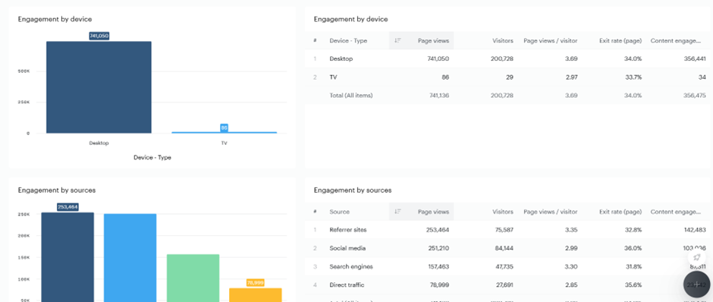Sort sources table by Page views / visitor
Image resolution: width=713 pixels, height=302 pixels.
coord(550,212)
